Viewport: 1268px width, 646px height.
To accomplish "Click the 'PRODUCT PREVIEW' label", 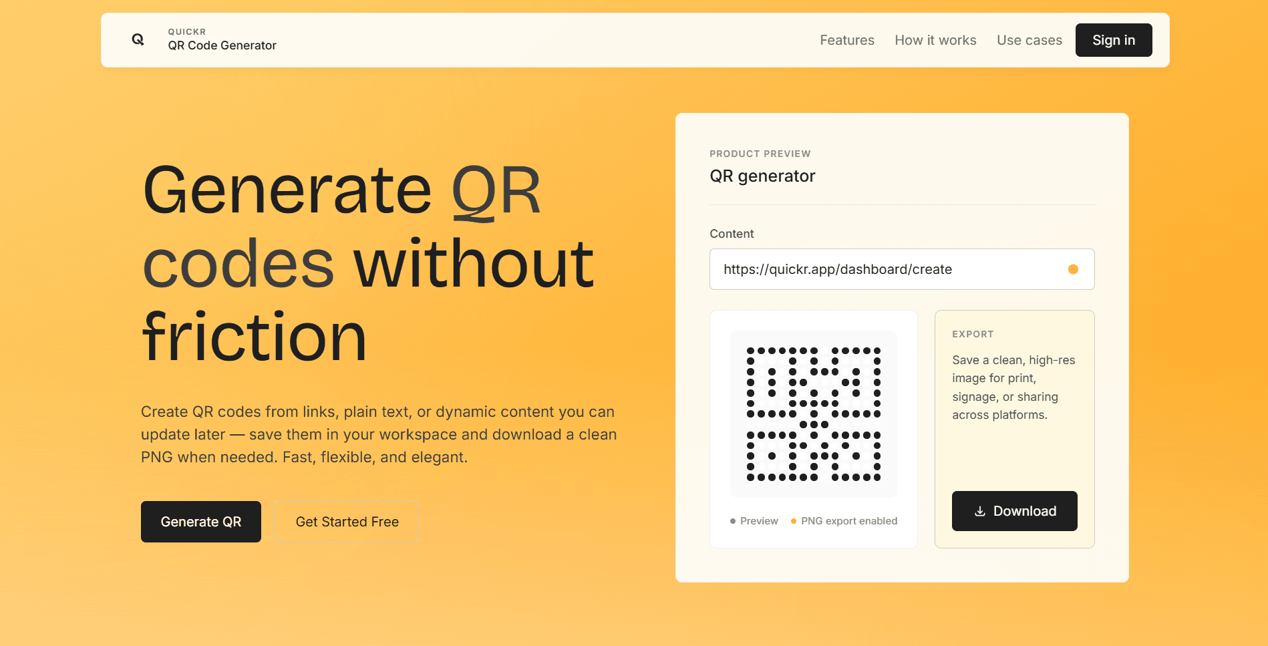I will coord(760,154).
